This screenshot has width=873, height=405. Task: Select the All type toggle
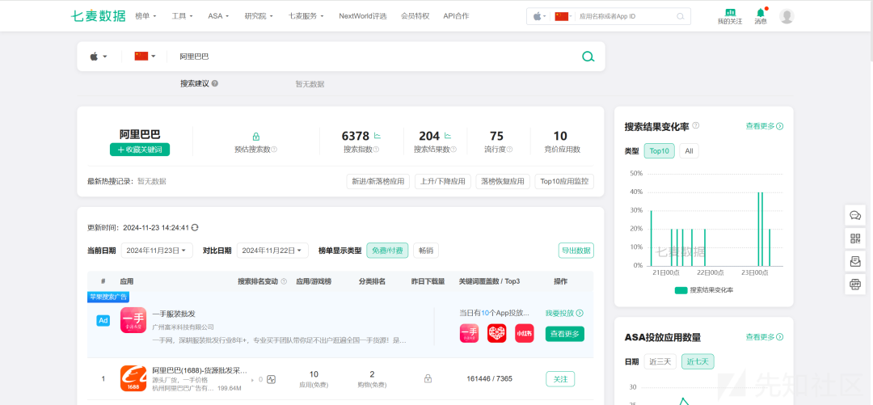[689, 151]
